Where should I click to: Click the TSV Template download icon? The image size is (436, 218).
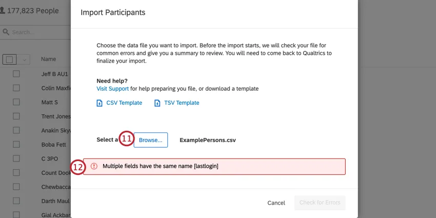pos(157,103)
